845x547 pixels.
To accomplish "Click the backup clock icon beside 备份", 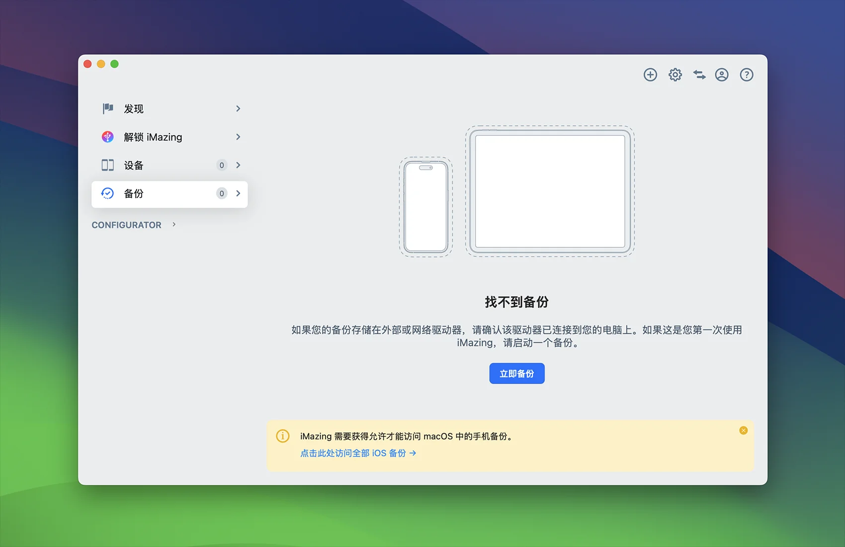I will pos(108,193).
